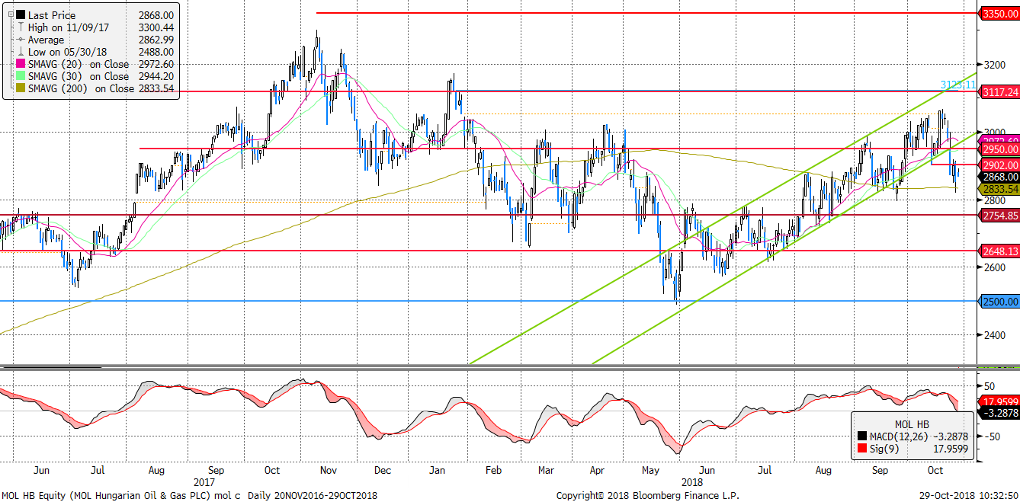Click the 2400 price axis label
The image size is (1020, 502).
click(993, 336)
